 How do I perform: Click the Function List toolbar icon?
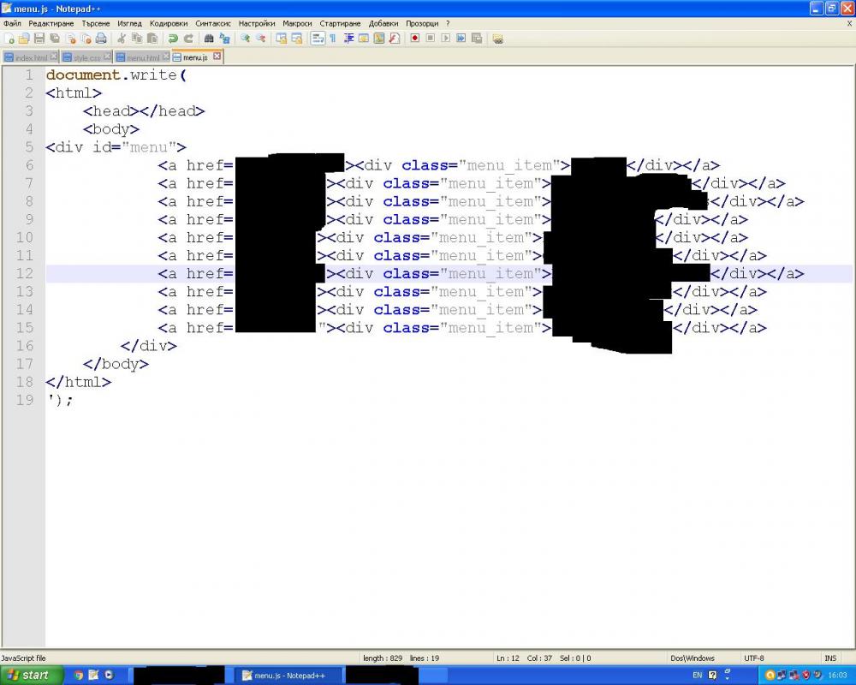394,39
